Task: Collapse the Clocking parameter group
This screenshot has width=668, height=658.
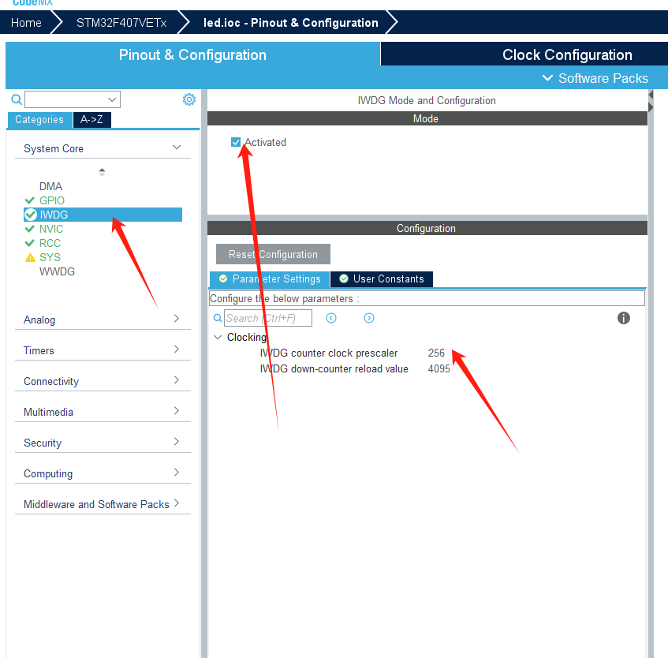Action: 218,337
